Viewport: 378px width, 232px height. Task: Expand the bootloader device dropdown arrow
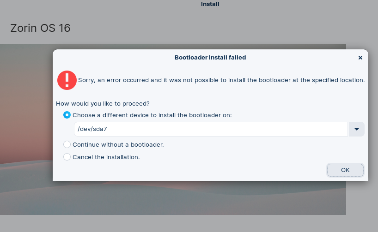[356, 129]
